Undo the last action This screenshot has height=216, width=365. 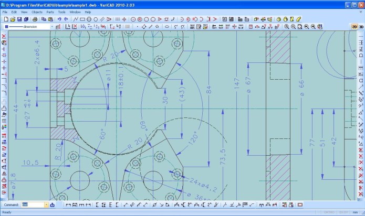click(x=59, y=19)
